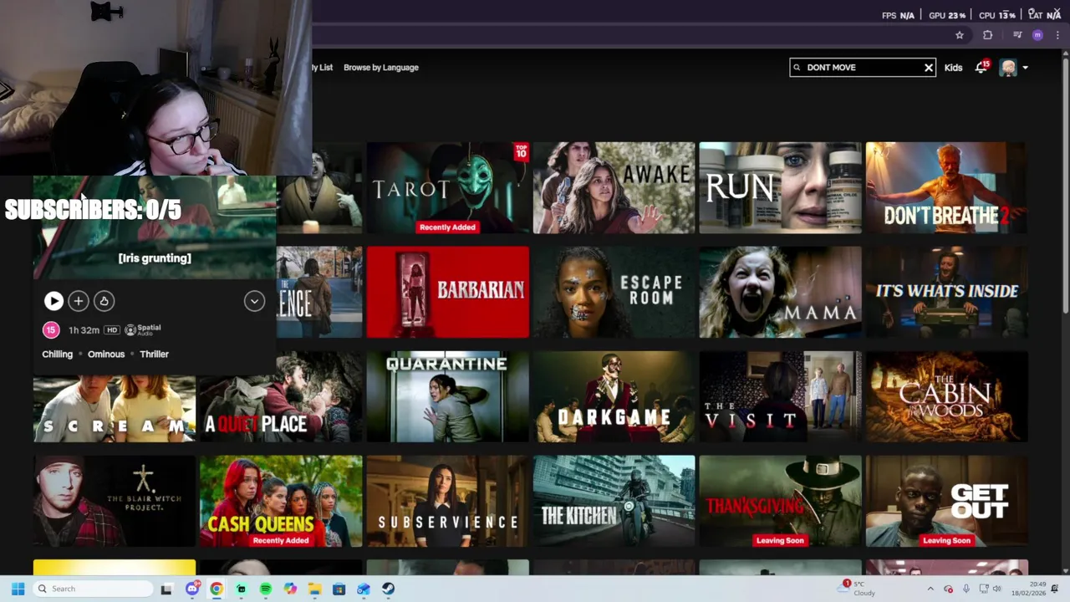Viewport: 1070px width, 602px height.
Task: Open The Visit movie thumbnail
Action: coord(780,396)
